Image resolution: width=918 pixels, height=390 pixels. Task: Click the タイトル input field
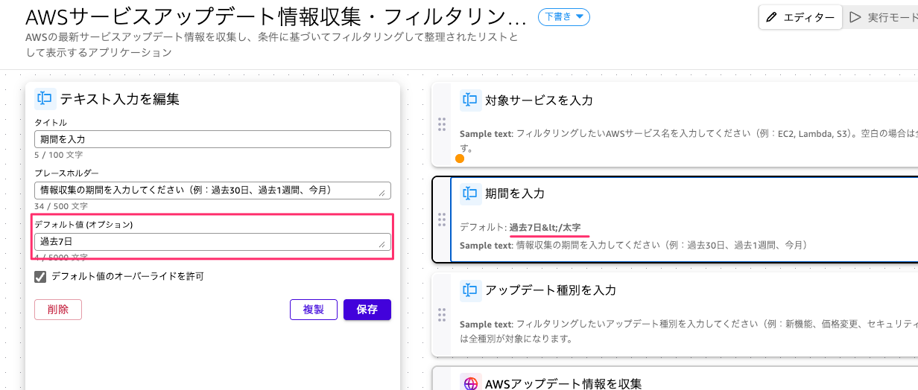[x=212, y=139]
